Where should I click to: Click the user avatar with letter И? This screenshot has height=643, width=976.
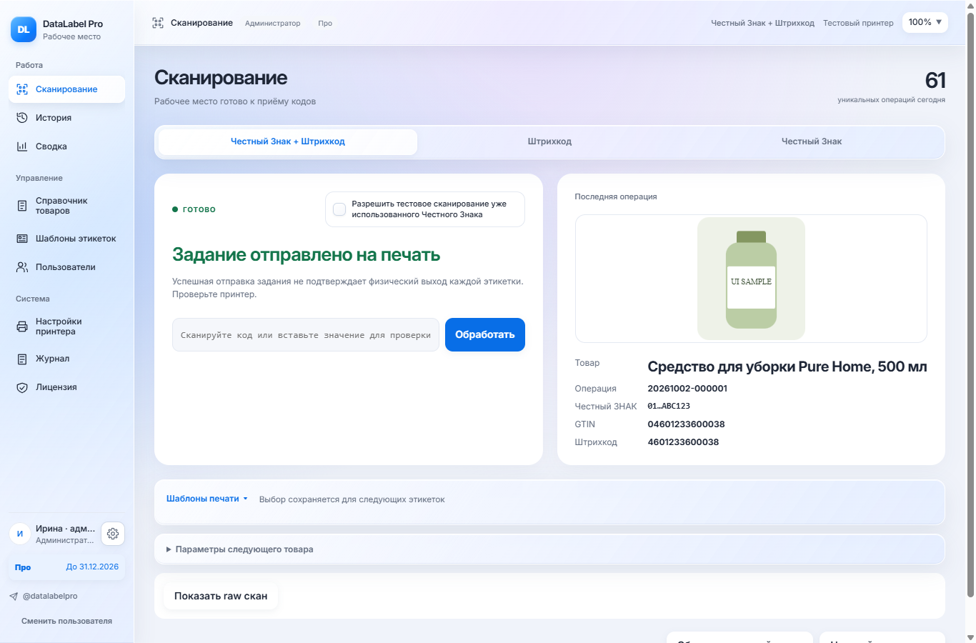coord(20,534)
